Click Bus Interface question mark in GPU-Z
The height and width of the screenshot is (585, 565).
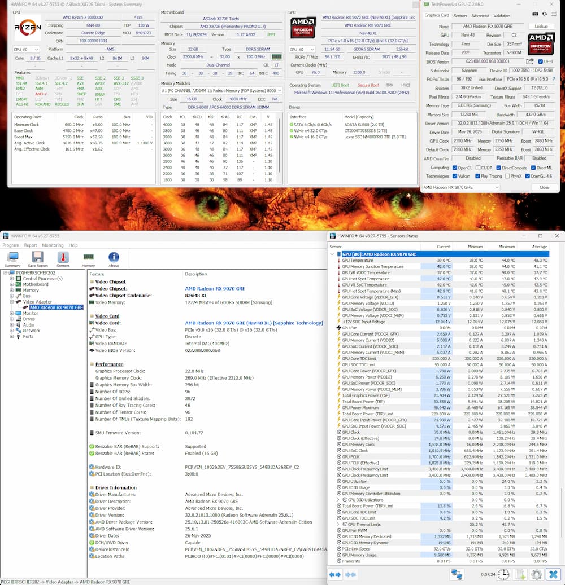click(x=554, y=79)
